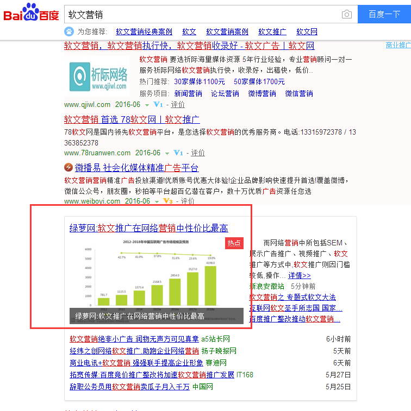Click the 评价 link beside www.78ruanwen.com

197,153
